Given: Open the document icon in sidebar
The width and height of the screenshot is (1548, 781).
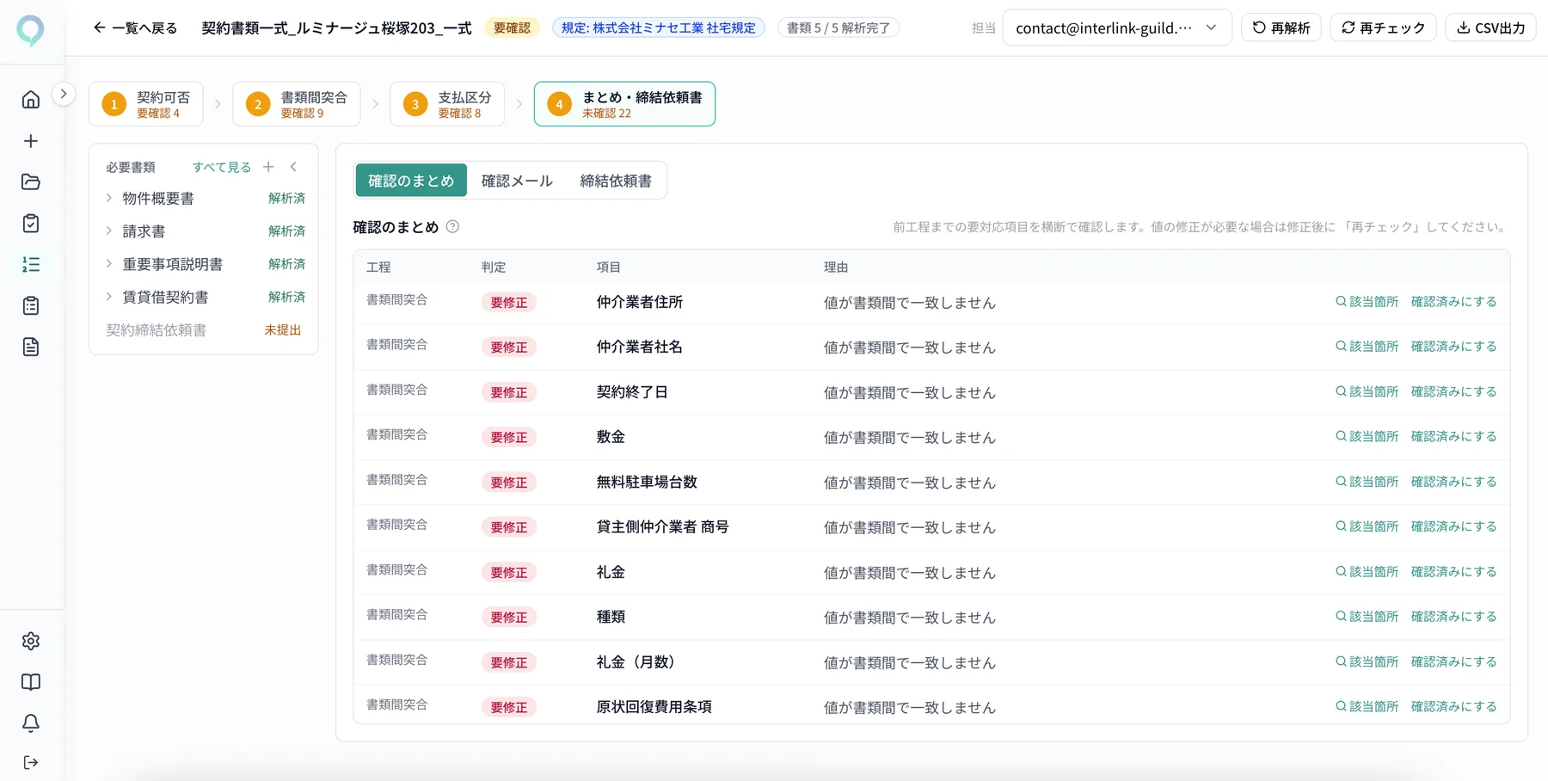Looking at the screenshot, I should click(x=31, y=347).
